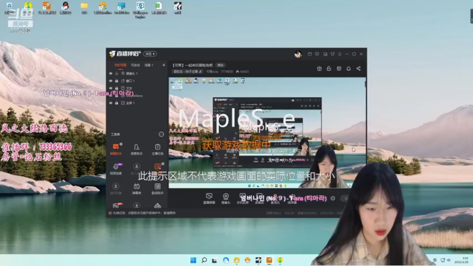Open Microsoft Edge from taskbar

point(226,260)
